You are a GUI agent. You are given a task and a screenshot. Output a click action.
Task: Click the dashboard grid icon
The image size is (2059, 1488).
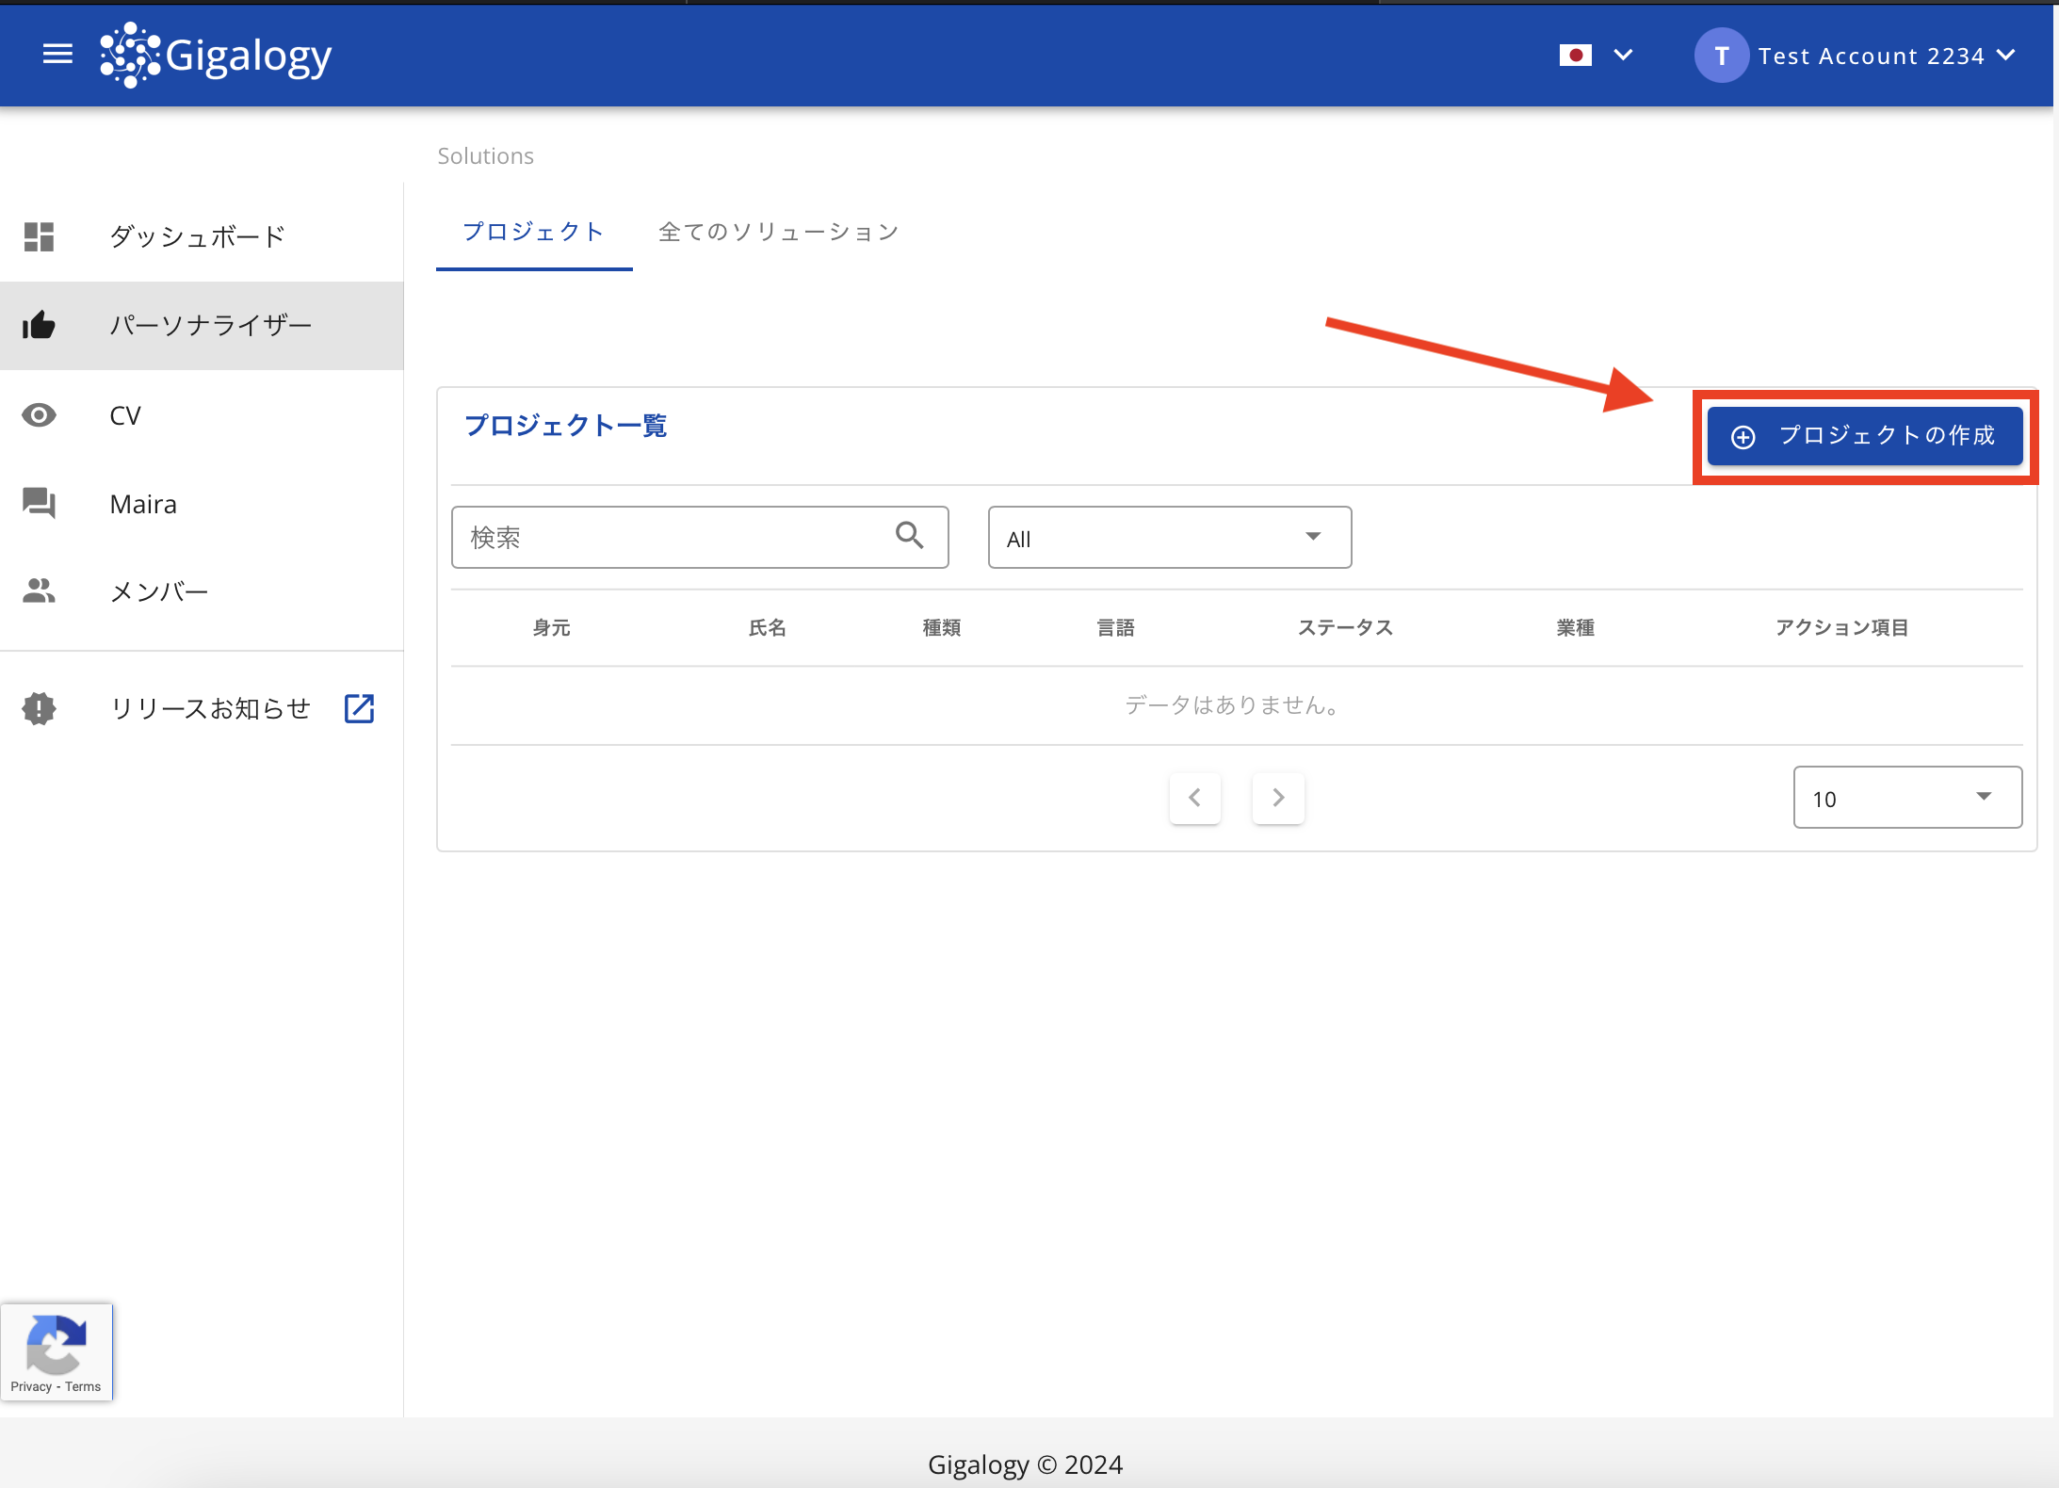[x=39, y=236]
